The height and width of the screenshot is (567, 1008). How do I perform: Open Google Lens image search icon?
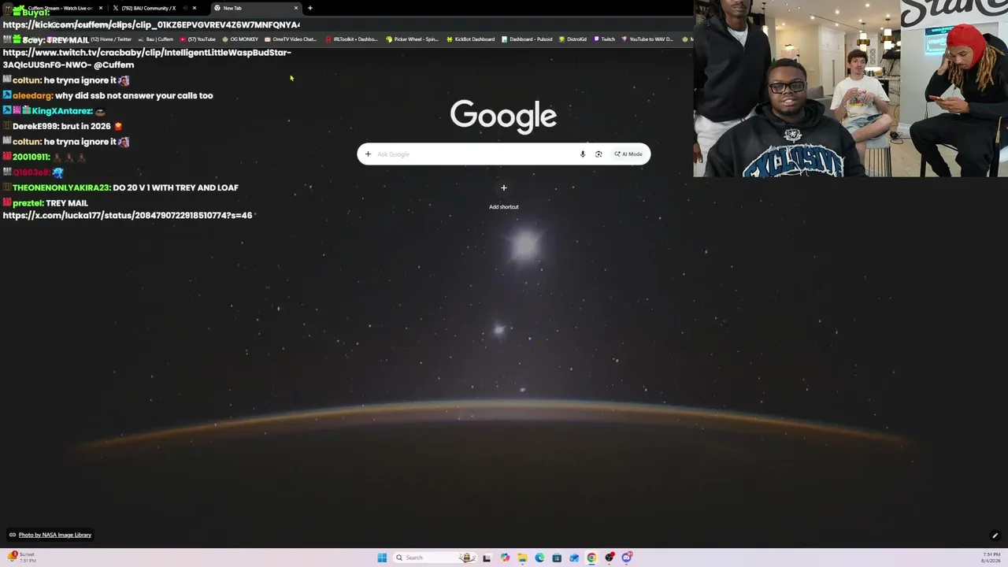click(598, 154)
